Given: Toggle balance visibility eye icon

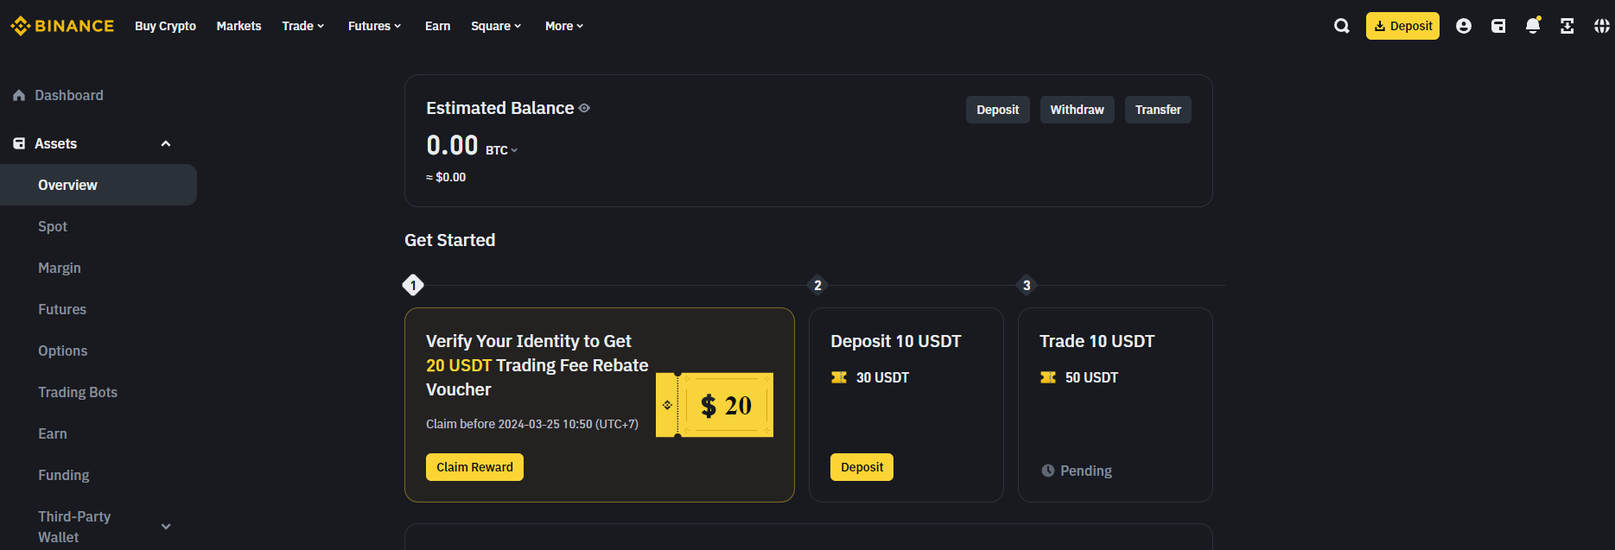Looking at the screenshot, I should pyautogui.click(x=584, y=108).
